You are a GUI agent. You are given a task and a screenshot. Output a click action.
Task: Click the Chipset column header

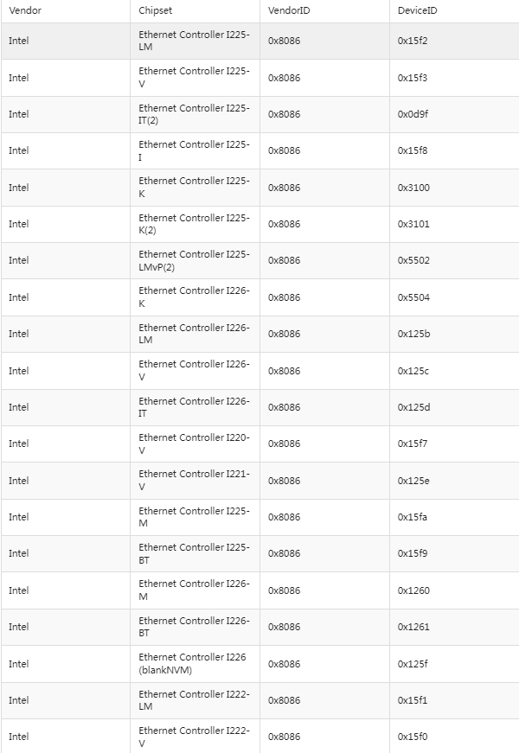155,10
